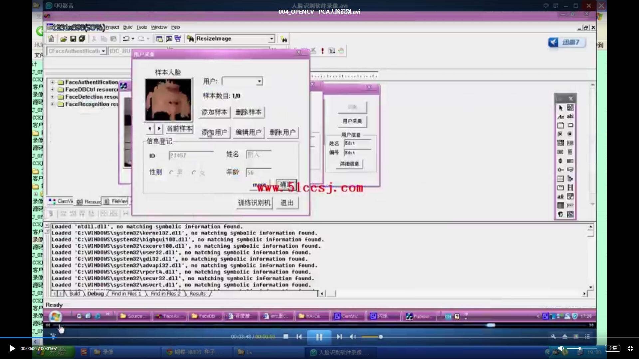Pick the Vertical Scroll Bar control
The height and width of the screenshot is (359, 639).
coord(570,152)
